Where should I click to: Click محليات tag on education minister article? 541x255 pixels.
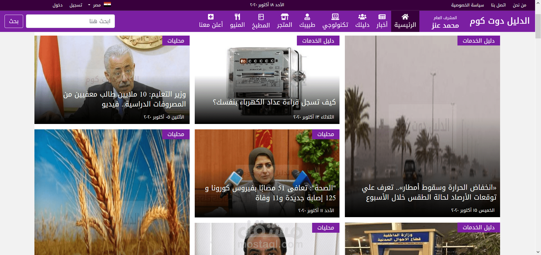[x=176, y=41]
